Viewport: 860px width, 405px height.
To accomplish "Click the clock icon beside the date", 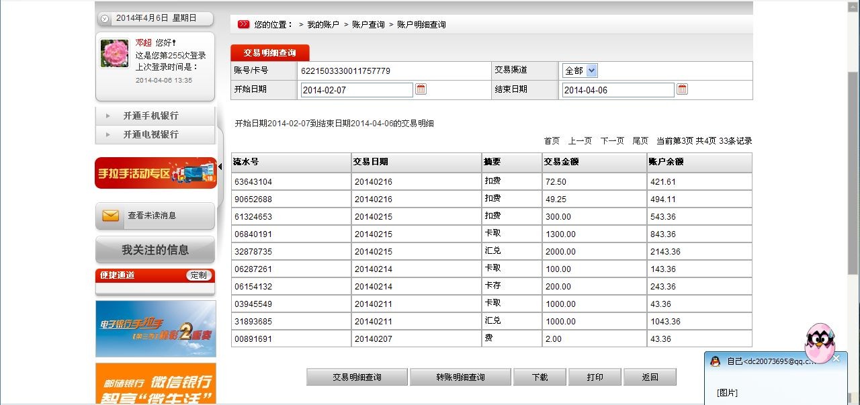I will (105, 19).
